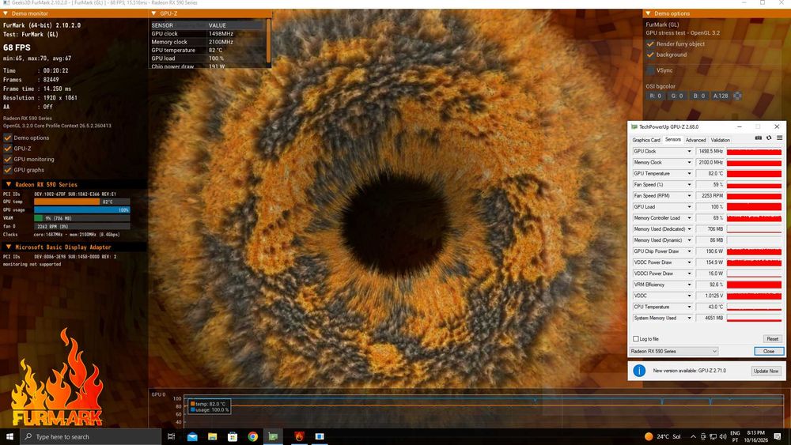
Task: Open the GPU-Z hamburger menu icon
Action: (779, 138)
